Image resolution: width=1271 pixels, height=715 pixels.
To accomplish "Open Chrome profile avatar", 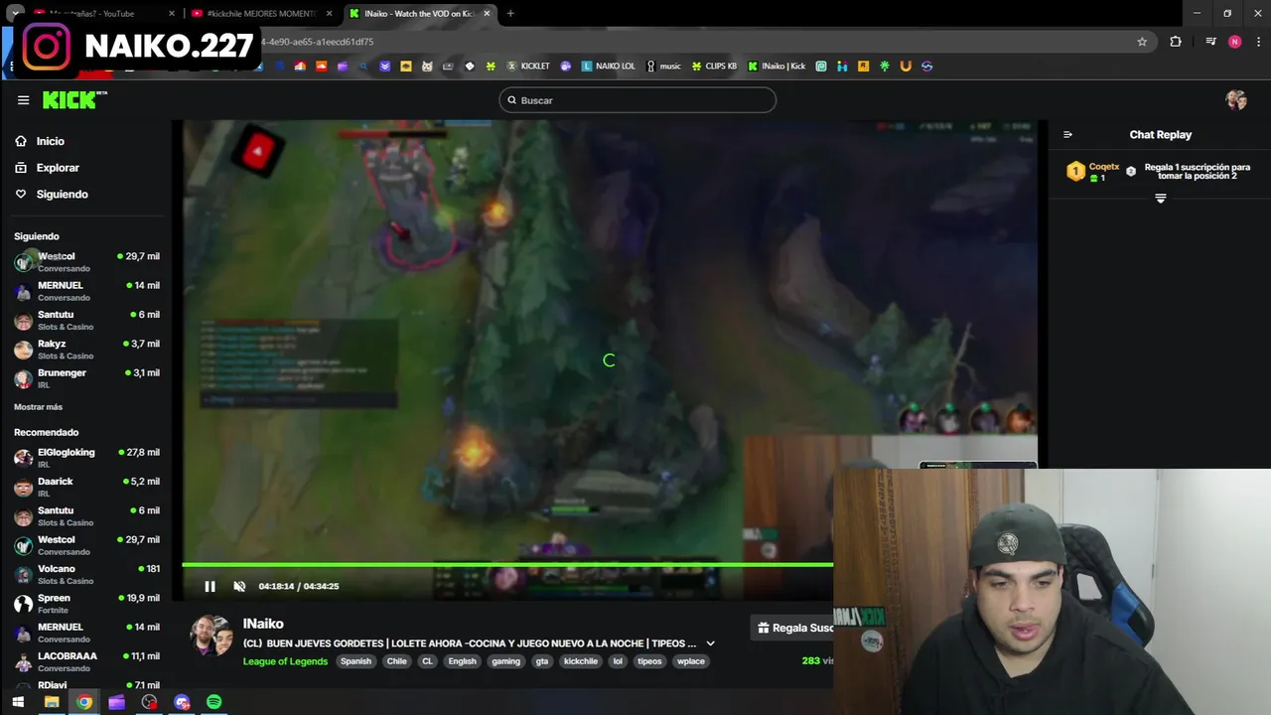I will click(1234, 42).
